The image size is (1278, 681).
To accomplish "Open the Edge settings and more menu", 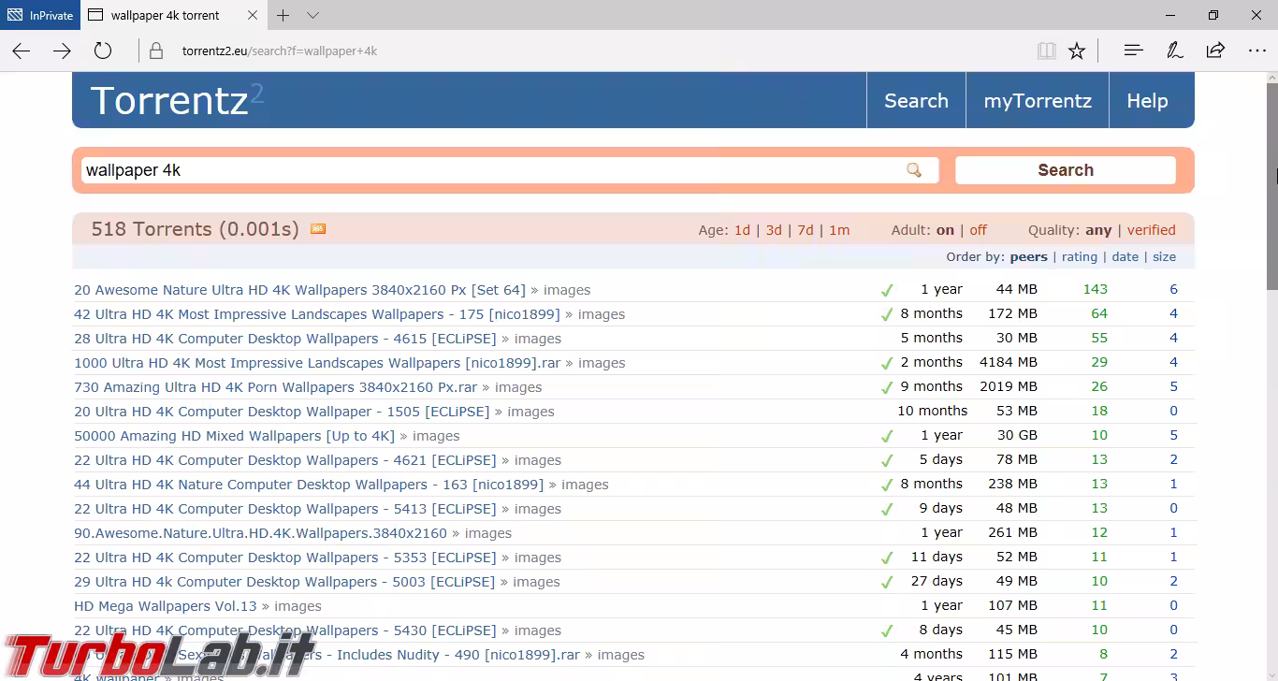I will pos(1256,51).
